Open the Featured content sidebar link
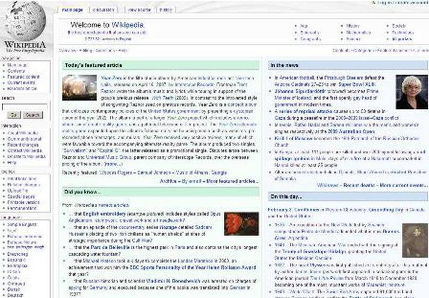This screenshot has width=429, height=298. (x=23, y=77)
